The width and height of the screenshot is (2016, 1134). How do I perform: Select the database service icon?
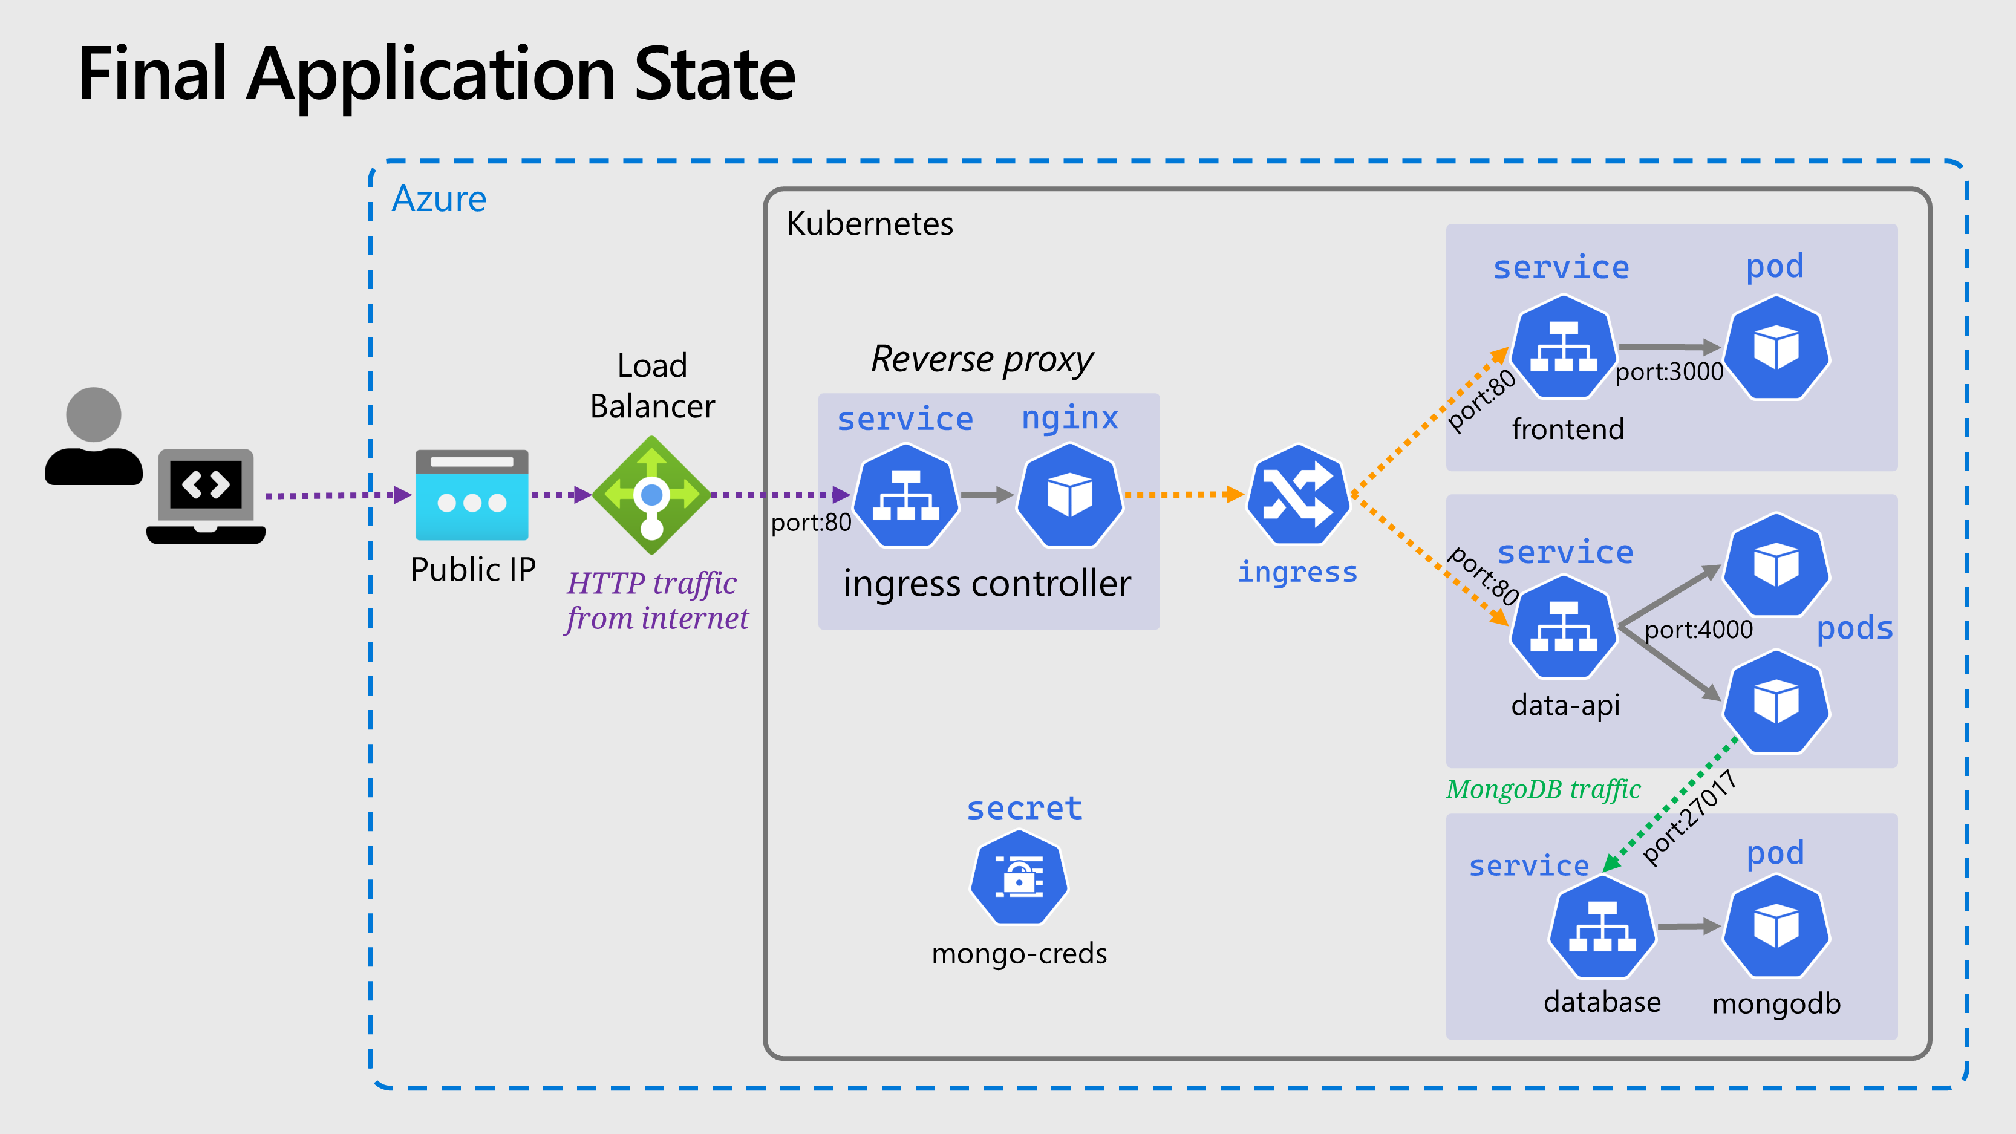tap(1602, 927)
